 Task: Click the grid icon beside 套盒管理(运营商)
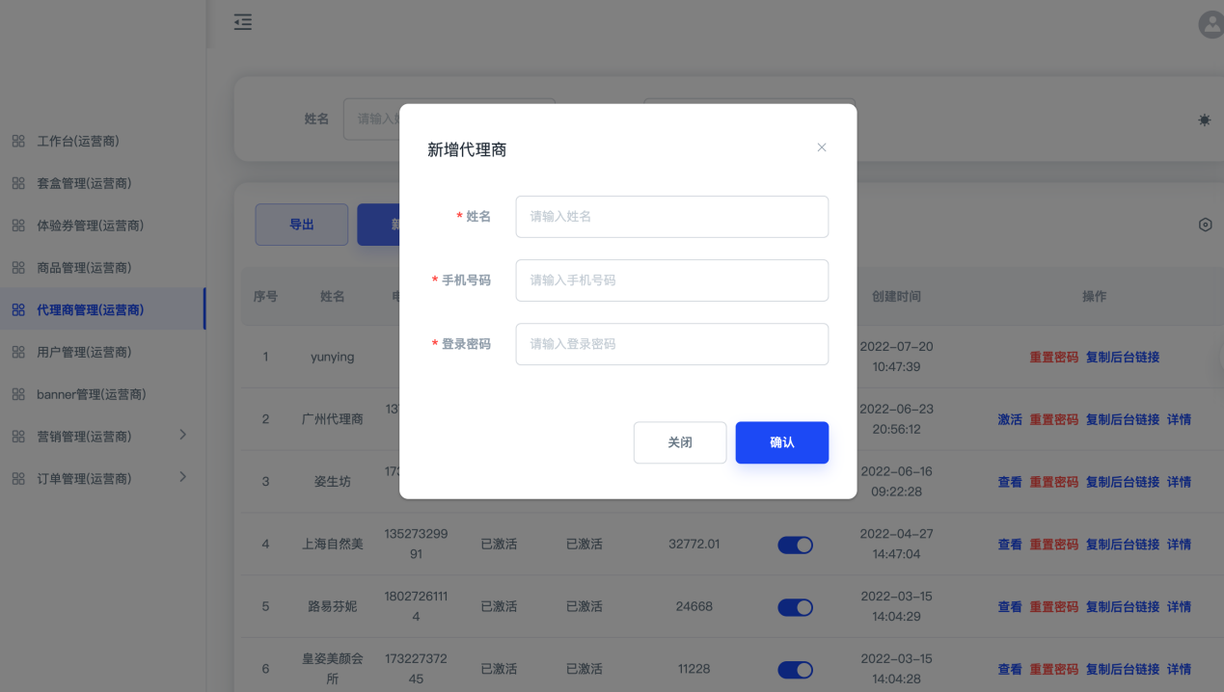18,183
